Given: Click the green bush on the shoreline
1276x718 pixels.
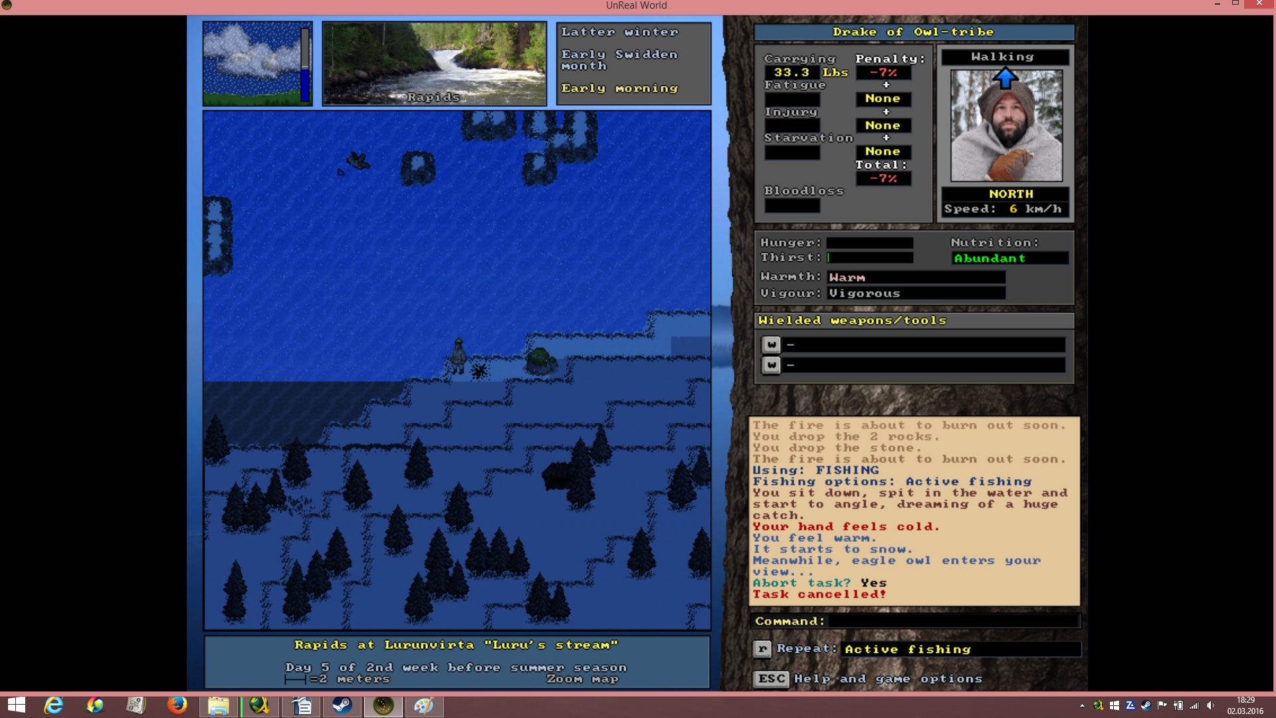Looking at the screenshot, I should click(542, 362).
